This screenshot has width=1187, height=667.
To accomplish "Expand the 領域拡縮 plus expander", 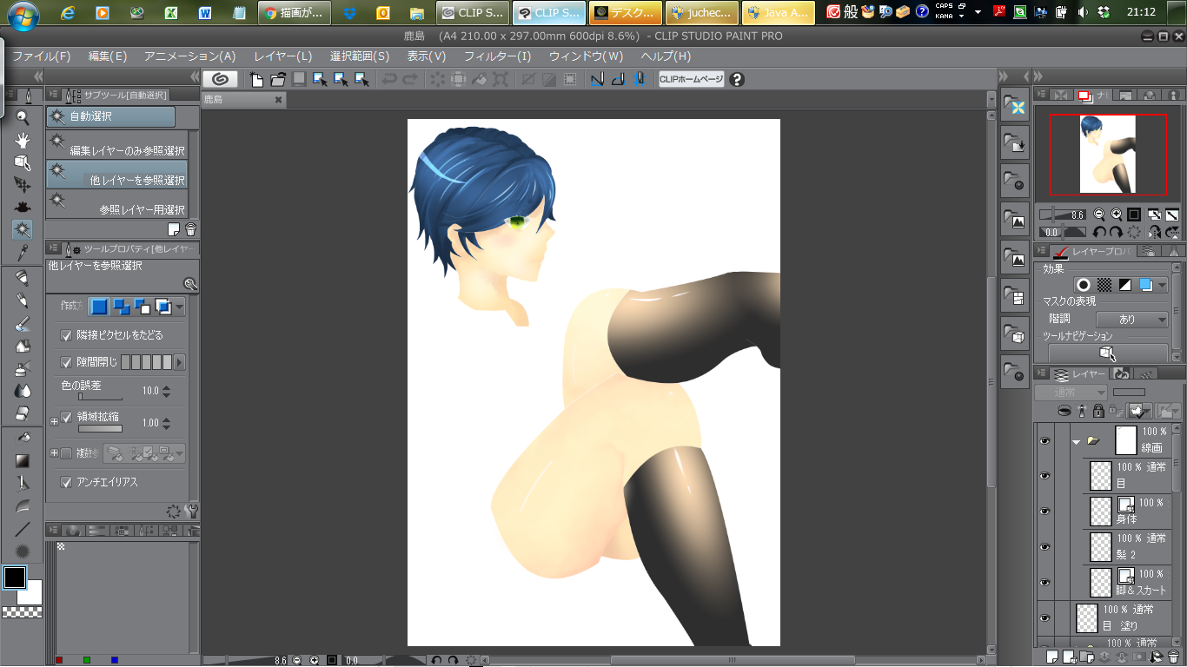I will 54,421.
